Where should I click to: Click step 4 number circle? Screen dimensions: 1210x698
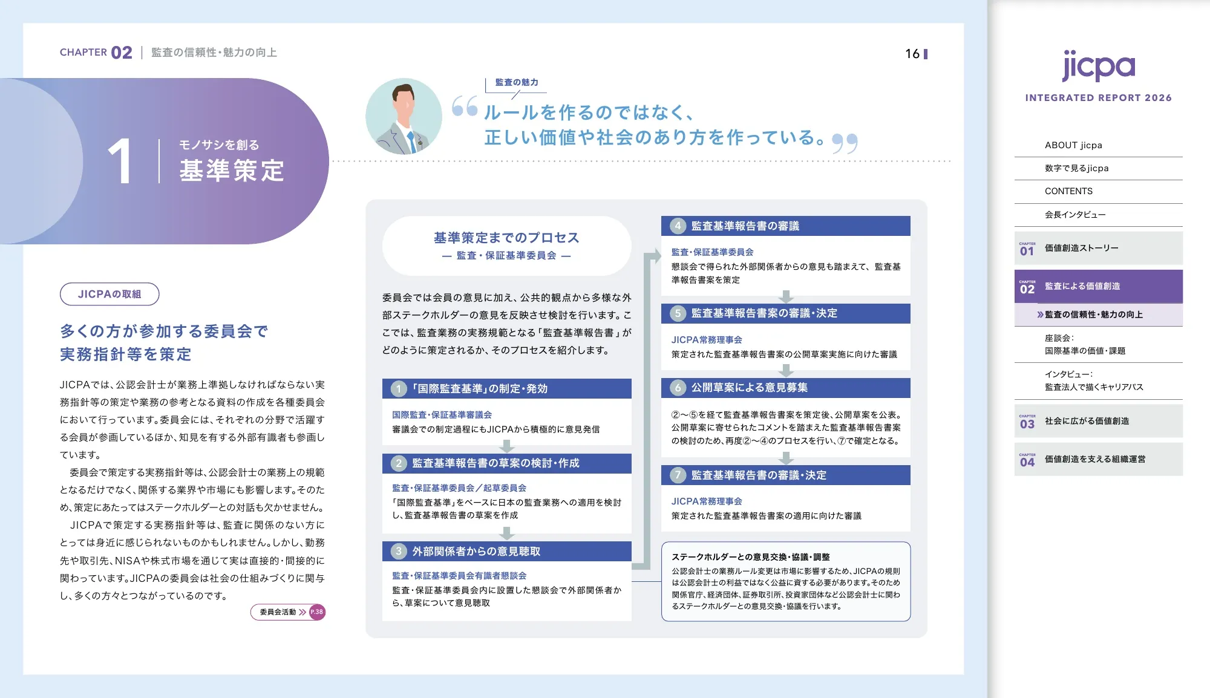678,226
